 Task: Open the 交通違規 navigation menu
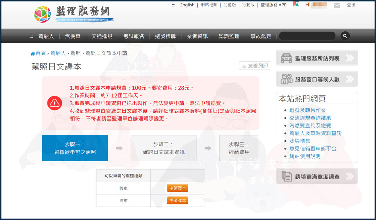click(x=102, y=36)
